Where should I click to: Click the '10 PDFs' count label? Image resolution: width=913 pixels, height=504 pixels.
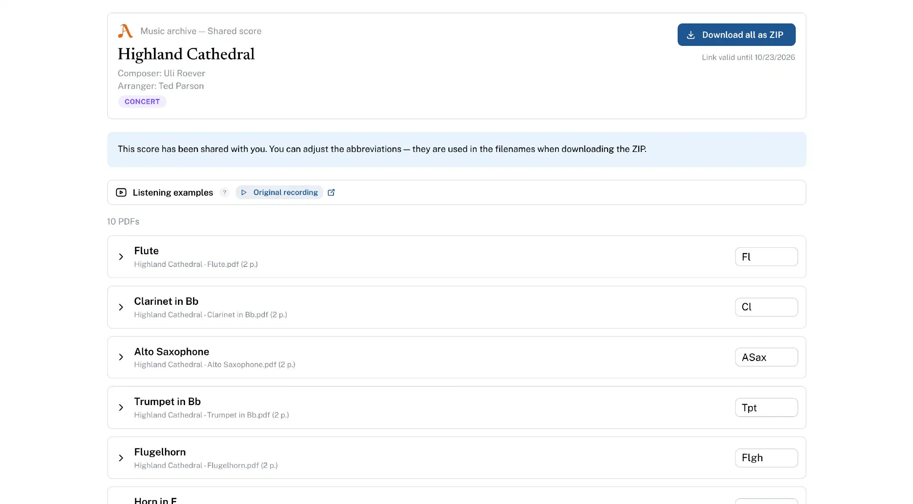(123, 221)
